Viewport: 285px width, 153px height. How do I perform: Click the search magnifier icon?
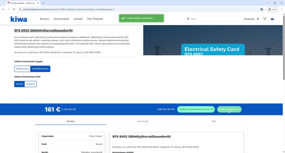[x=188, y=19]
